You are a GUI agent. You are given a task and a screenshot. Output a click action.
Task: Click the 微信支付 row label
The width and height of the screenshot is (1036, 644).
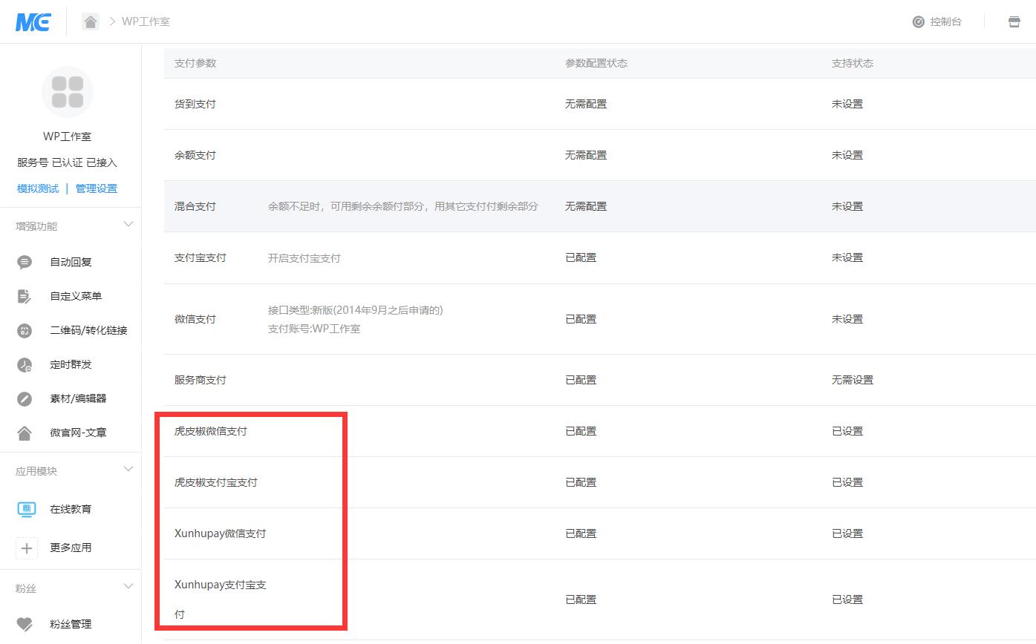[195, 319]
